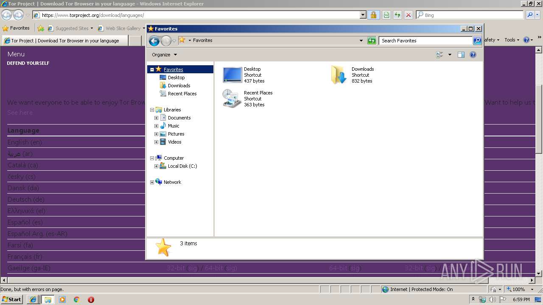Viewport: 543px width, 305px height.
Task: Click Internet Explorer taskbar icon
Action: click(x=33, y=299)
